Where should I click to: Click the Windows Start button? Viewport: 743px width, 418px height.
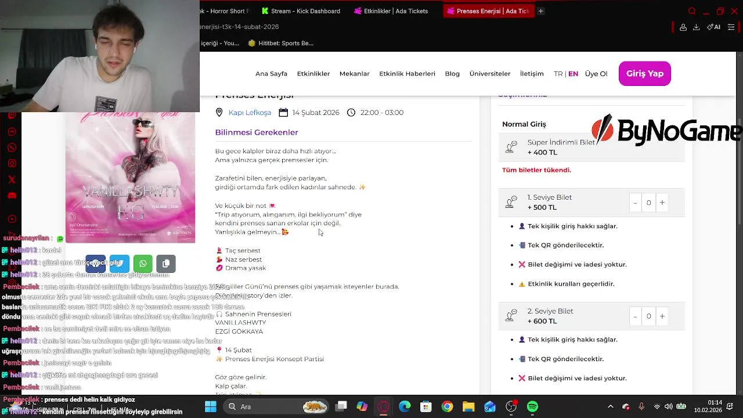(x=210, y=406)
